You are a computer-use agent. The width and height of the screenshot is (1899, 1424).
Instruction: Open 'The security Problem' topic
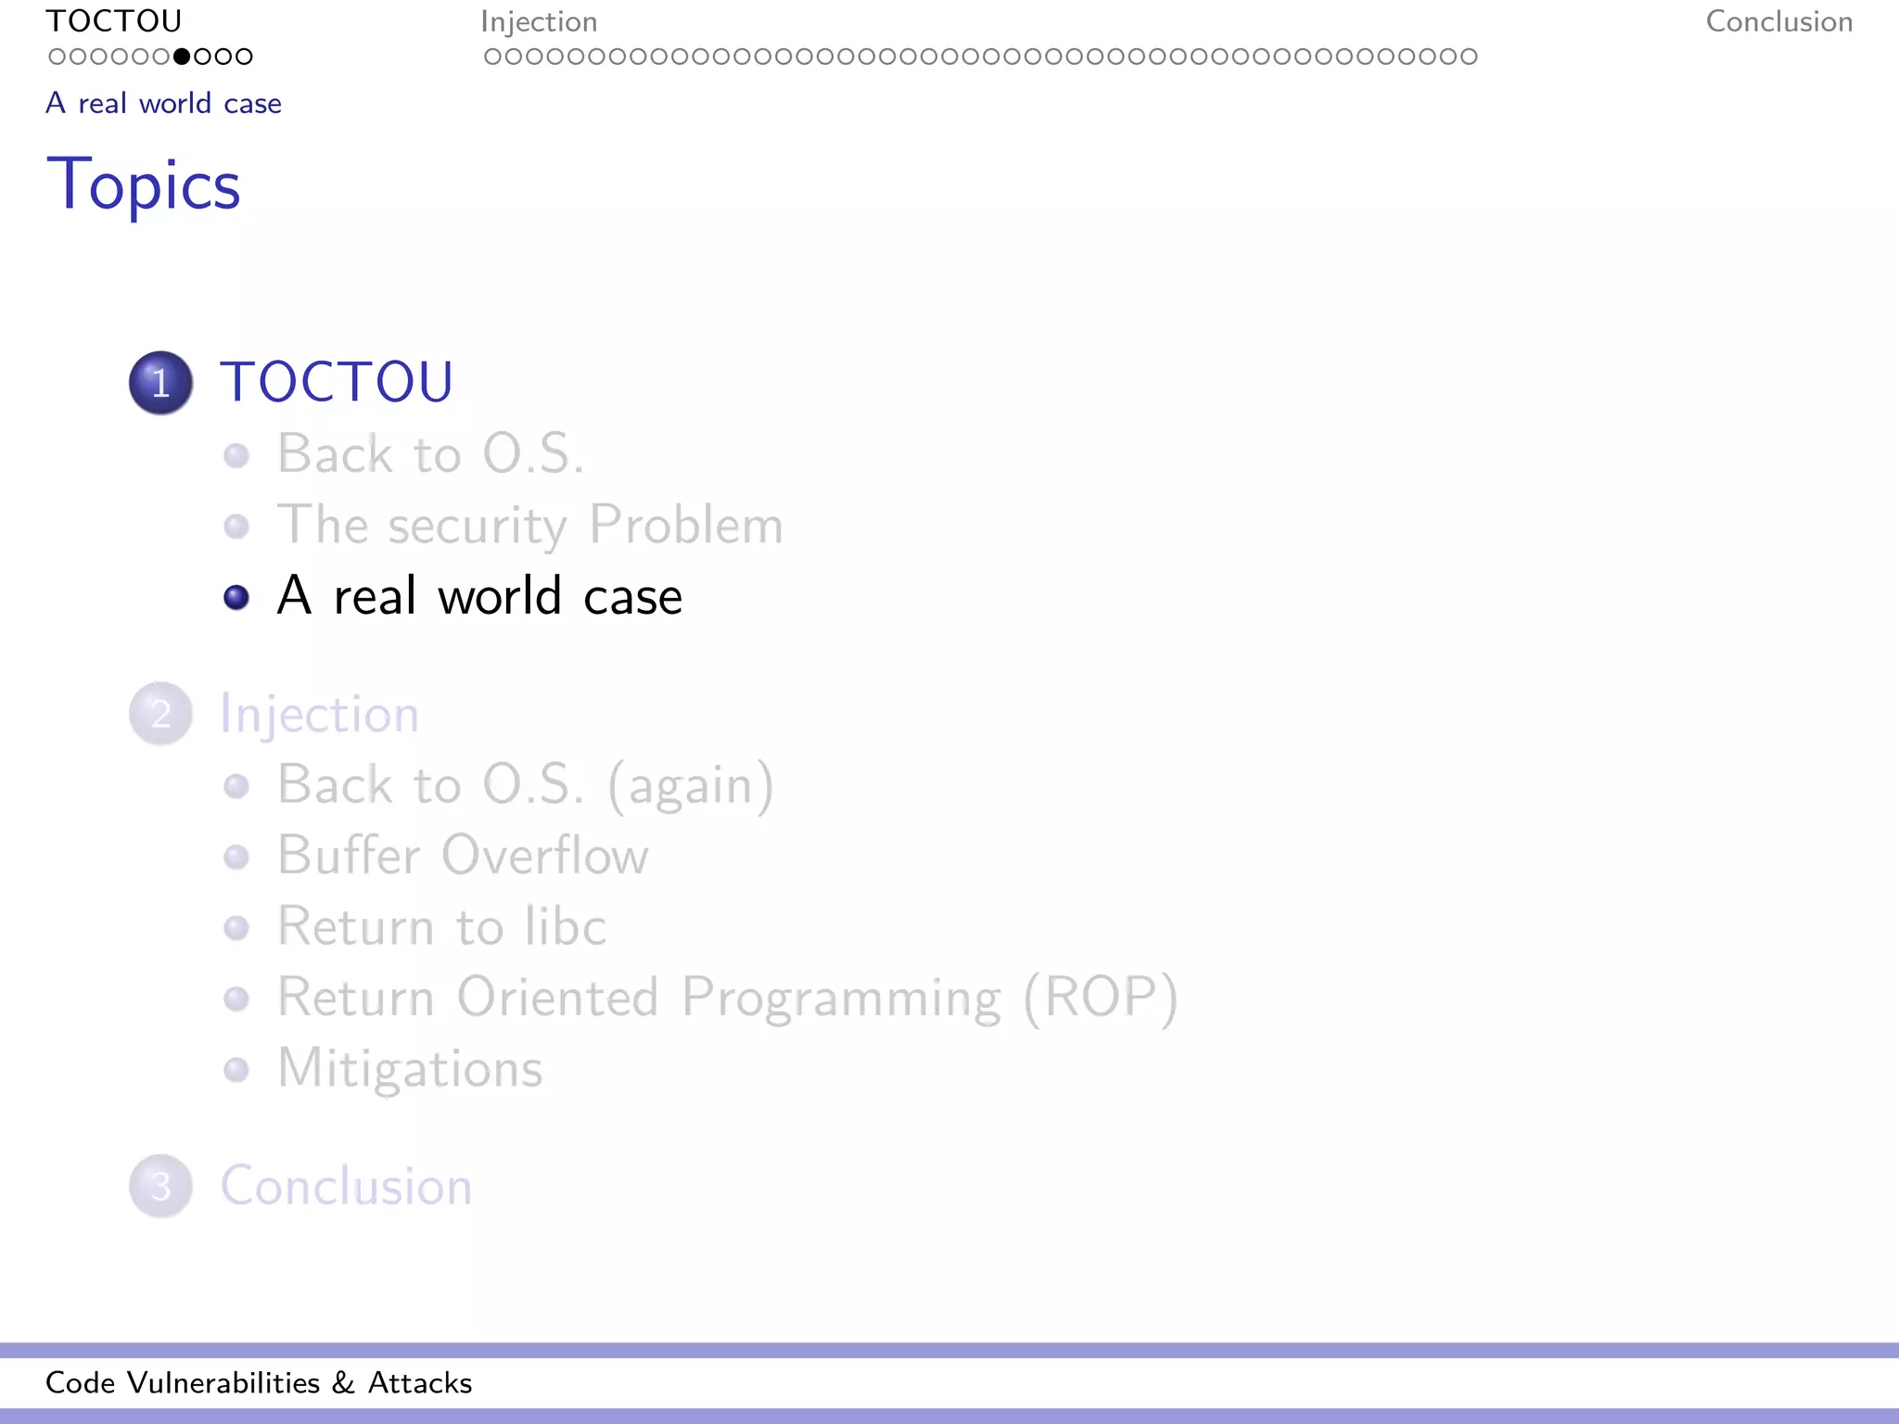[530, 525]
